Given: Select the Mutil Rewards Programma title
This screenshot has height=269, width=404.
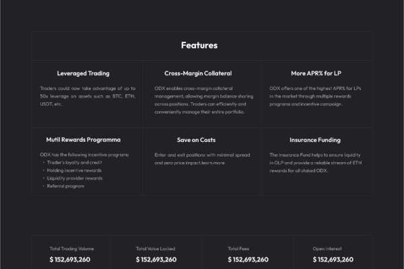Looking at the screenshot, I should click(83, 140).
